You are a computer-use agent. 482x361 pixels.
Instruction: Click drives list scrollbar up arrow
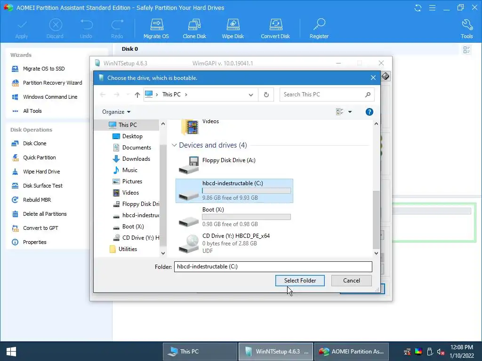tap(376, 124)
